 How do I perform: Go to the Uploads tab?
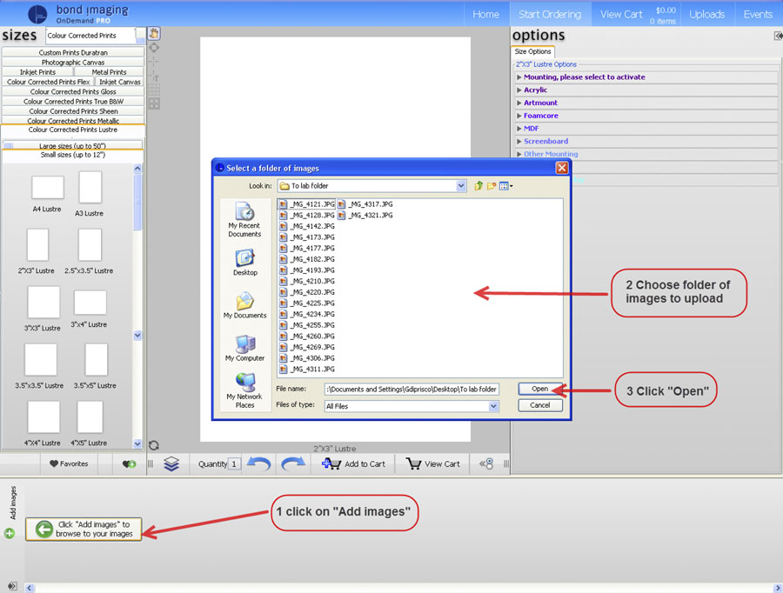tap(706, 14)
